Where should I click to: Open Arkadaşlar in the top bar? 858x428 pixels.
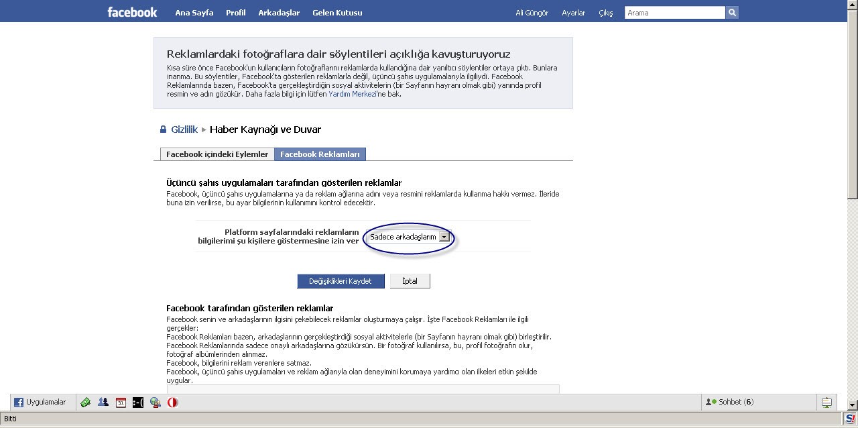click(279, 13)
